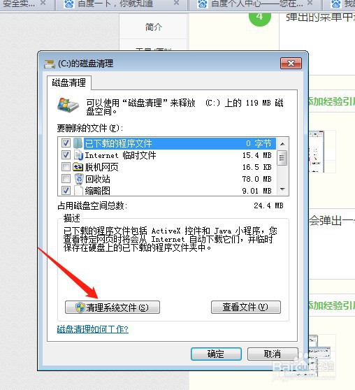Close the 百度一下 browser tab
355x390 pixels.
pyautogui.click(x=176, y=3)
